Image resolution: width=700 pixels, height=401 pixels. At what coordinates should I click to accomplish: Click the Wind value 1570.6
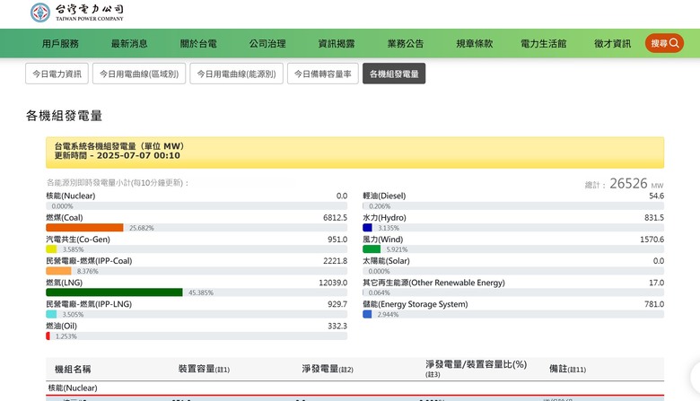pos(652,240)
